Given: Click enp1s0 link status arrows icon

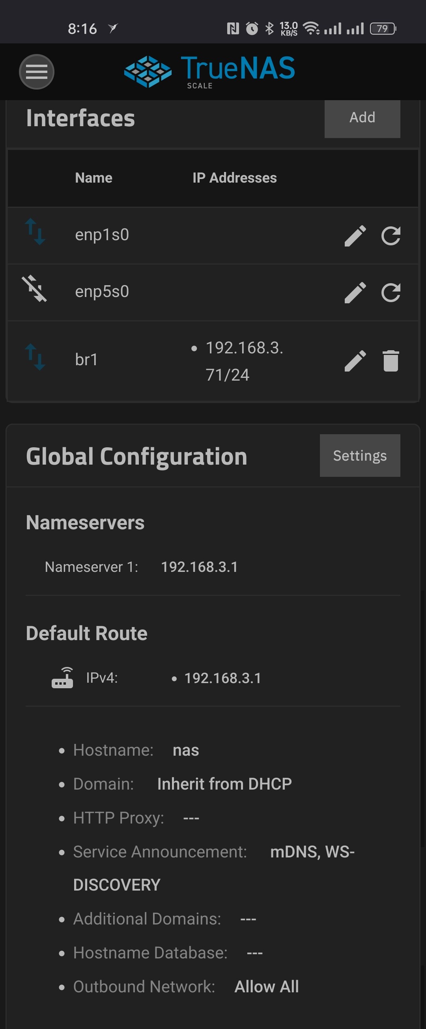Looking at the screenshot, I should pos(35,231).
